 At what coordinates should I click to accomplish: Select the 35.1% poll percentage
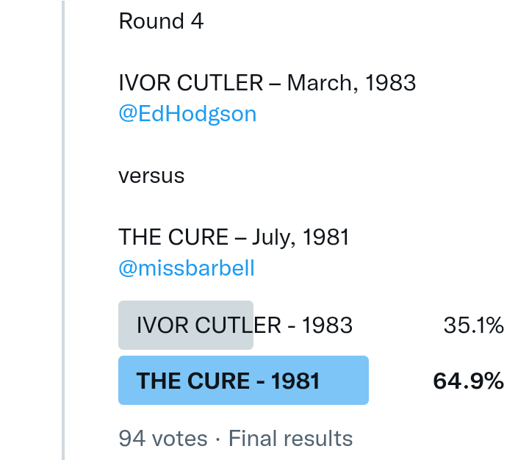tap(473, 325)
